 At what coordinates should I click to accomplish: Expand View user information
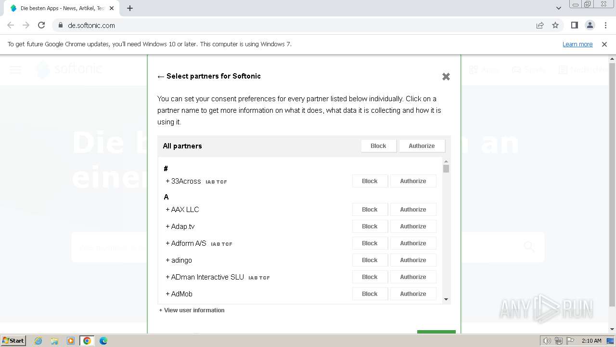point(192,310)
